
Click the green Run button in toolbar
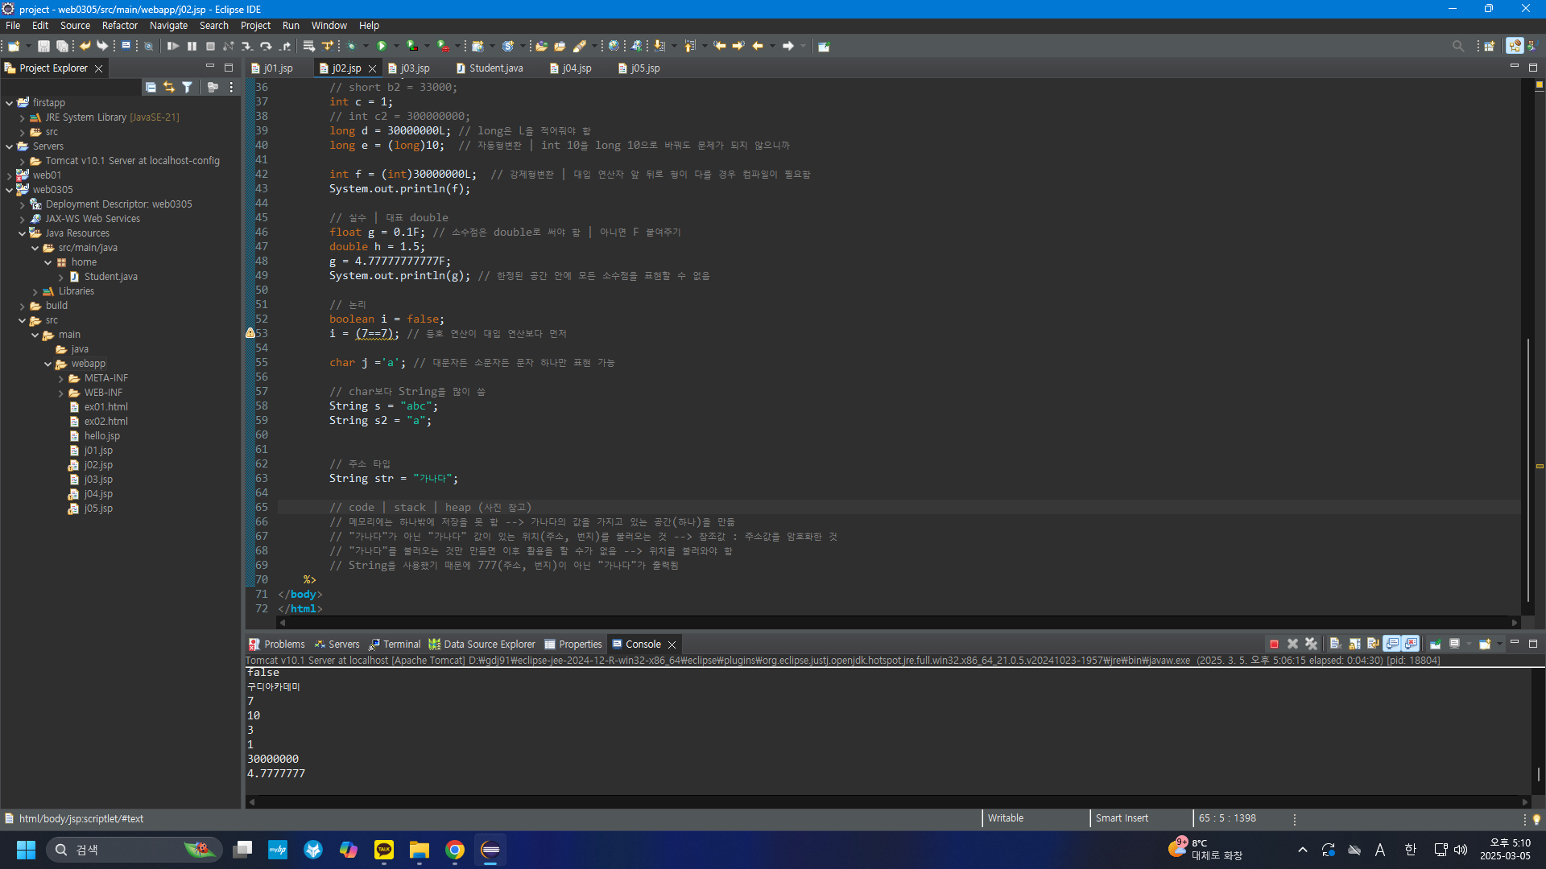(382, 47)
